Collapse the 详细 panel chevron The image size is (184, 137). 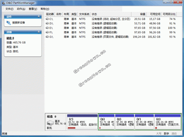coord(39,32)
